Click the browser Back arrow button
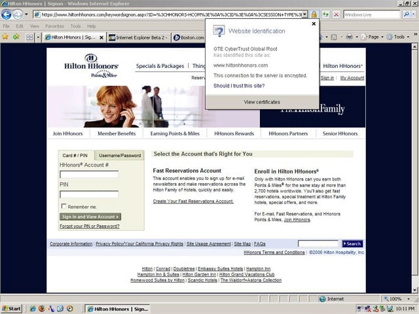This screenshot has height=314, width=419. 6,14
